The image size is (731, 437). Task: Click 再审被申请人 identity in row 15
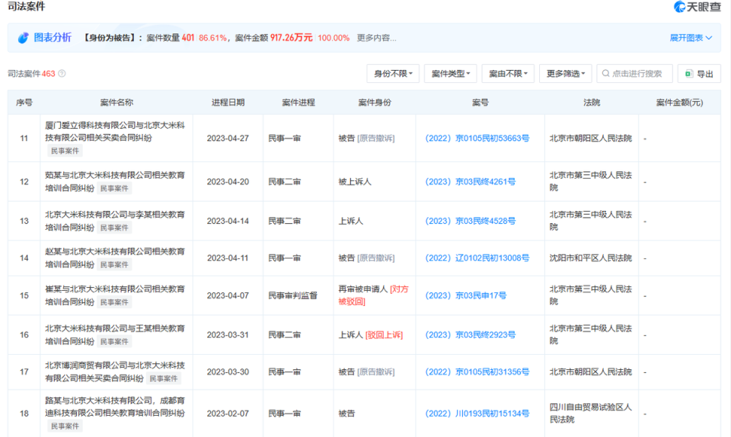[x=363, y=289]
